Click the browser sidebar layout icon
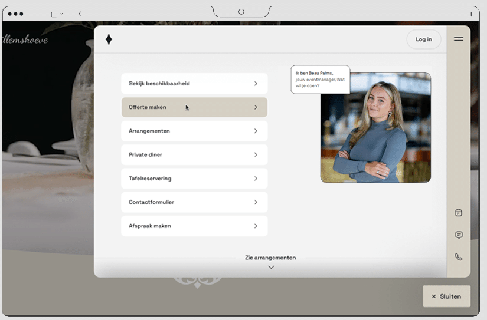Screen dimensions: 487x320 click(x=54, y=14)
